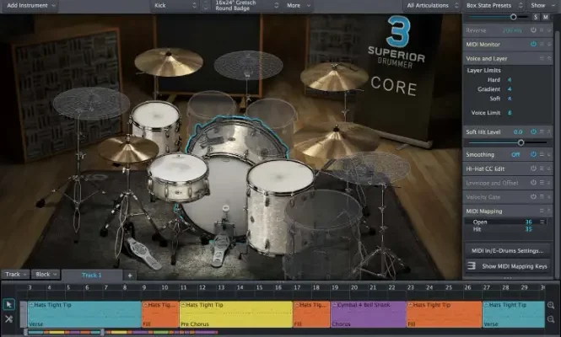The width and height of the screenshot is (561, 337).
Task: Open the Box State Presets dropdown
Action: 494,5
